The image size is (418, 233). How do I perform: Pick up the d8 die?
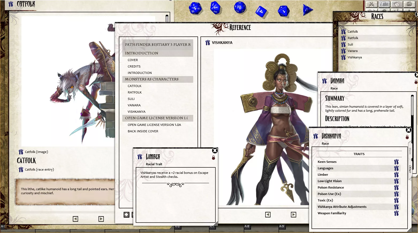click(283, 11)
